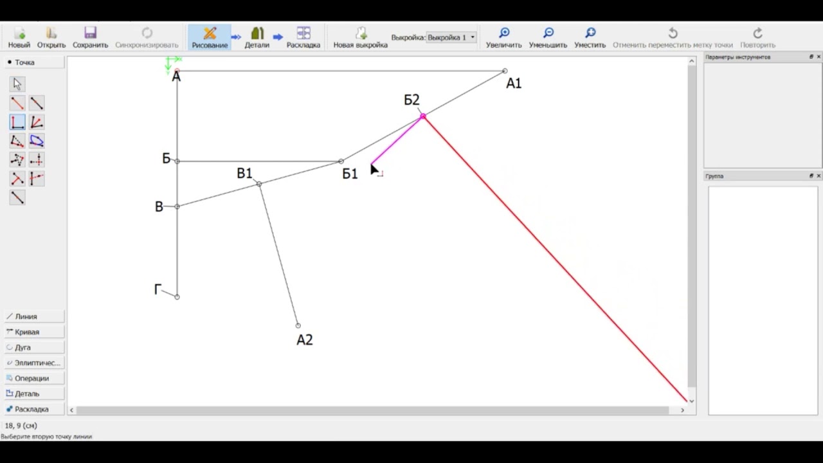The width and height of the screenshot is (823, 463).
Task: Select the perpendicular height point tool
Action: coord(17,179)
